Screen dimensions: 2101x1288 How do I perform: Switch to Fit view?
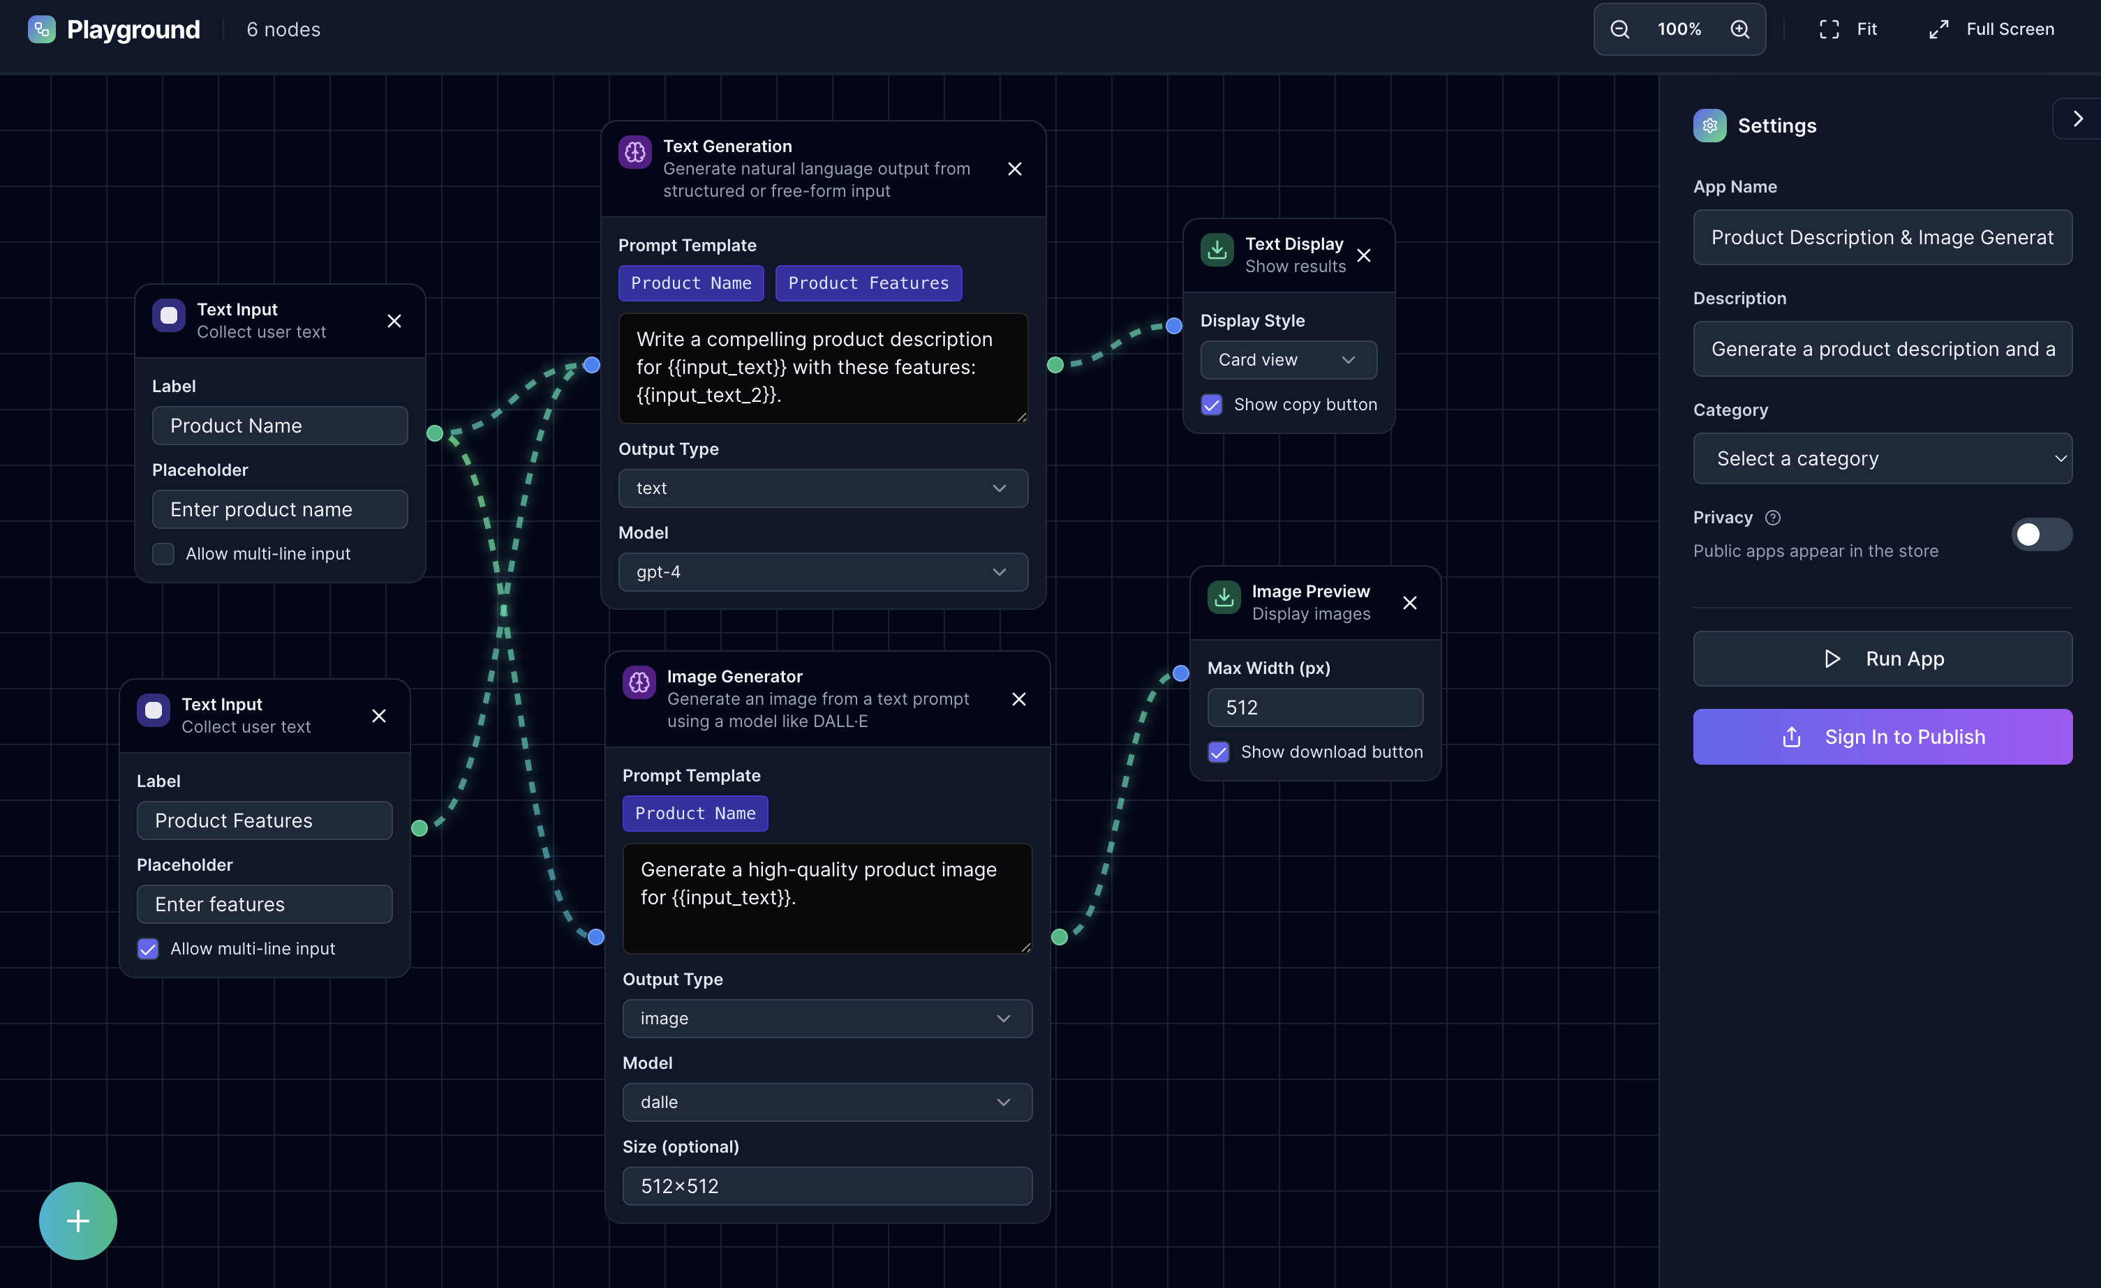coord(1847,28)
